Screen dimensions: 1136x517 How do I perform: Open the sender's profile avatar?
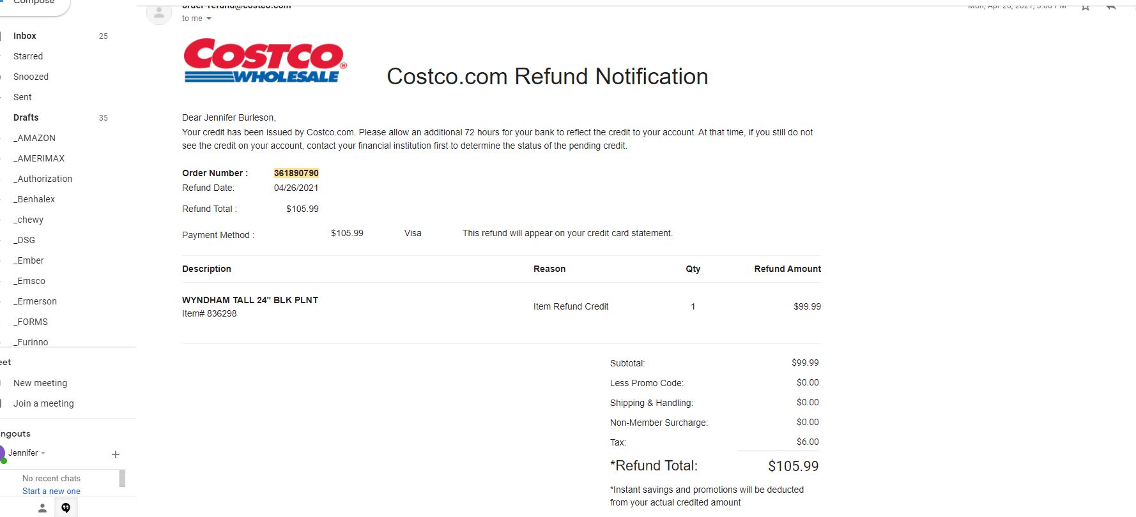159,12
